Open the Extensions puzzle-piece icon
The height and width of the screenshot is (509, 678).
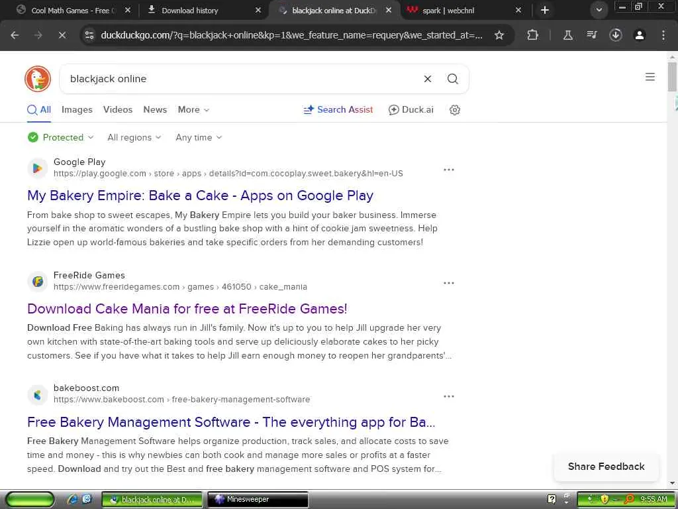533,35
